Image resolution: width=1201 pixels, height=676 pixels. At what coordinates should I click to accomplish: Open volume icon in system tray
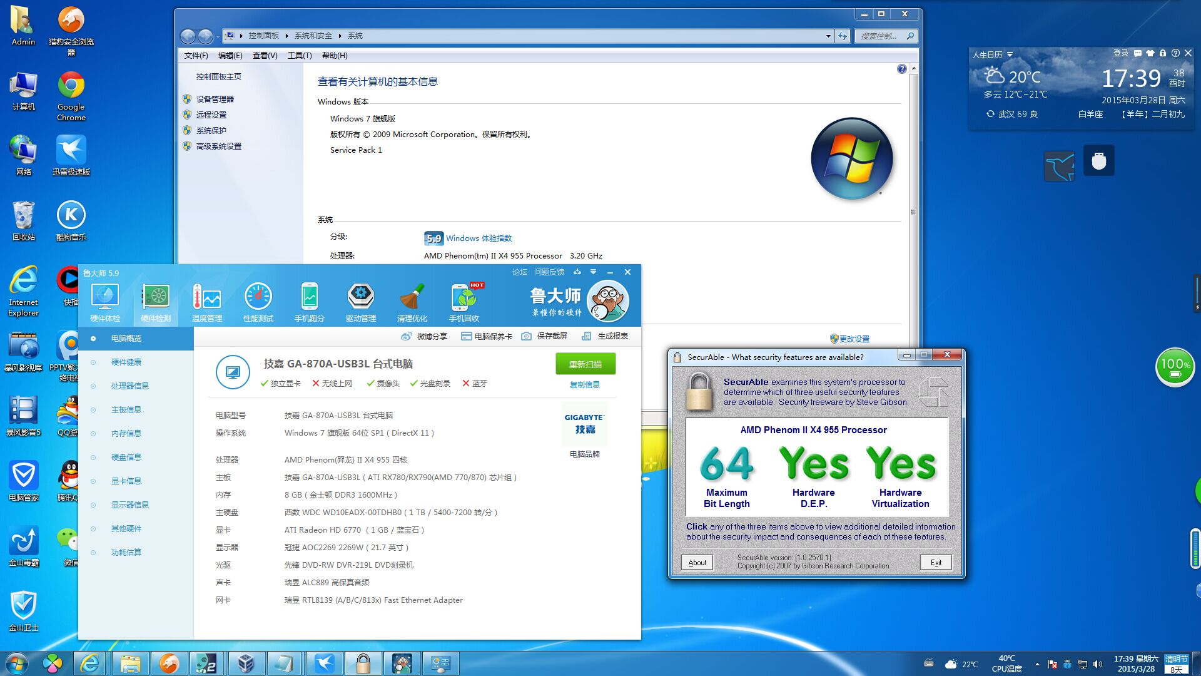pyautogui.click(x=1098, y=664)
